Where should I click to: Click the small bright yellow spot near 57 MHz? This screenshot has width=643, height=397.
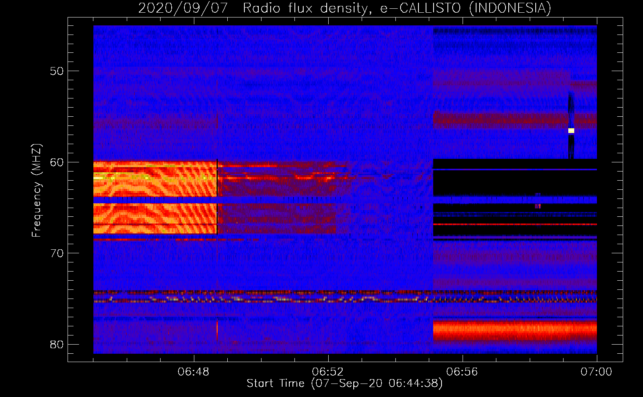[571, 131]
